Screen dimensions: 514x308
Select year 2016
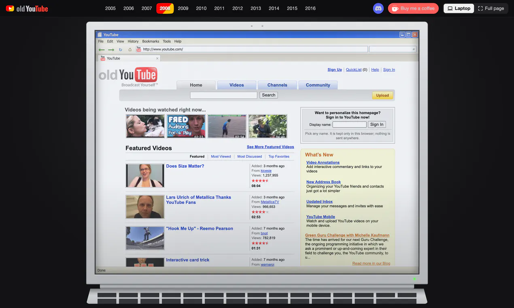[310, 9]
